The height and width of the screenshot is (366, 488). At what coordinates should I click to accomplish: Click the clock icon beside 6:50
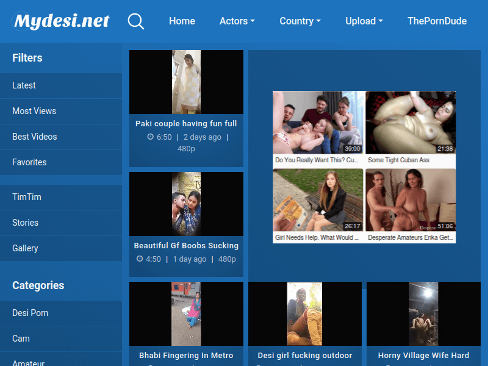(x=151, y=137)
